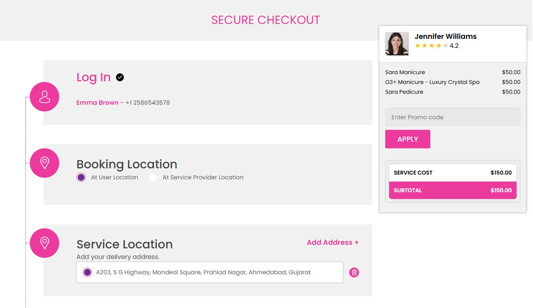The width and height of the screenshot is (533, 308).
Task: Click the pink SUBTOTAL row
Action: pyautogui.click(x=452, y=190)
